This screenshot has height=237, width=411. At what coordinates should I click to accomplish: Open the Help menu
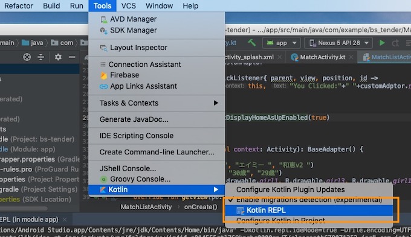(190, 6)
